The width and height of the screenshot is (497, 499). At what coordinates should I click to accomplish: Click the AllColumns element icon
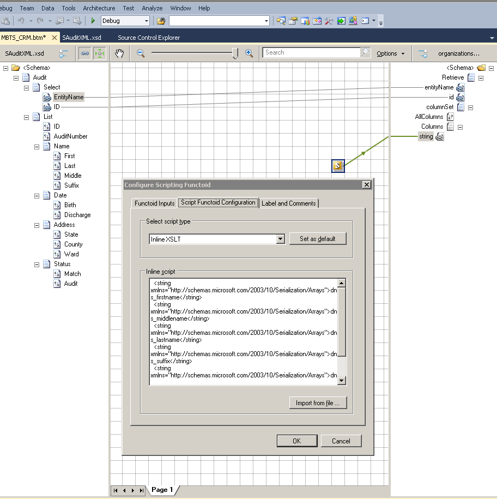pos(450,117)
